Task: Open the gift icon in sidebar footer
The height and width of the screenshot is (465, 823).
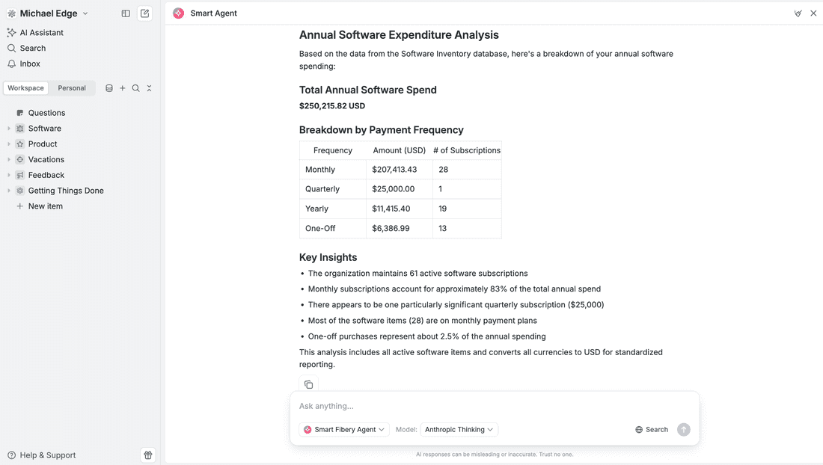Action: pos(148,455)
